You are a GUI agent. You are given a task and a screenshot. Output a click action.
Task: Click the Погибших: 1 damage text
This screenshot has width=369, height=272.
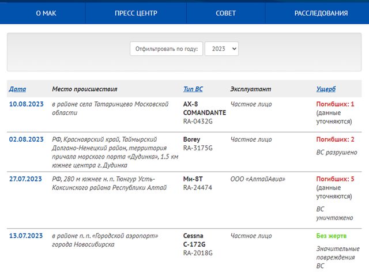(x=335, y=104)
